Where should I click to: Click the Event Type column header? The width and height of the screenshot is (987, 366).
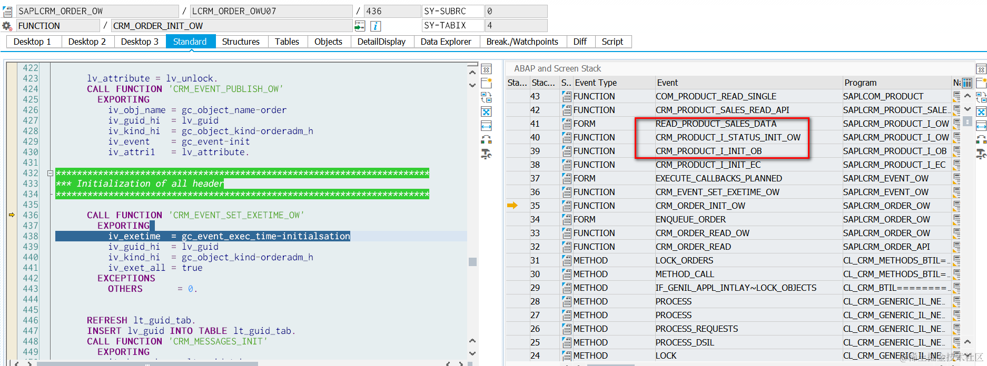coord(614,83)
